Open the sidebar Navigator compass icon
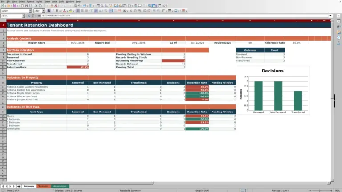Viewport: 342px width, 192px height. point(338,38)
